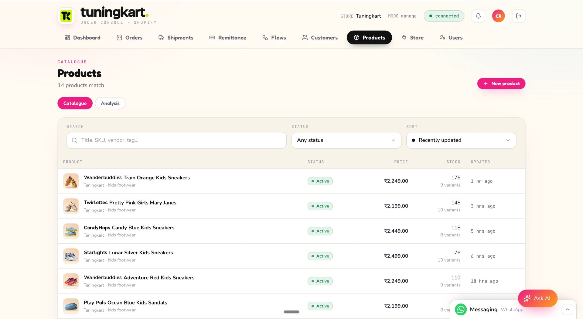Open Wanderbuddies Adventure Red Kids Sneakers title
Viewport: 583px width, 319px height.
point(139,277)
